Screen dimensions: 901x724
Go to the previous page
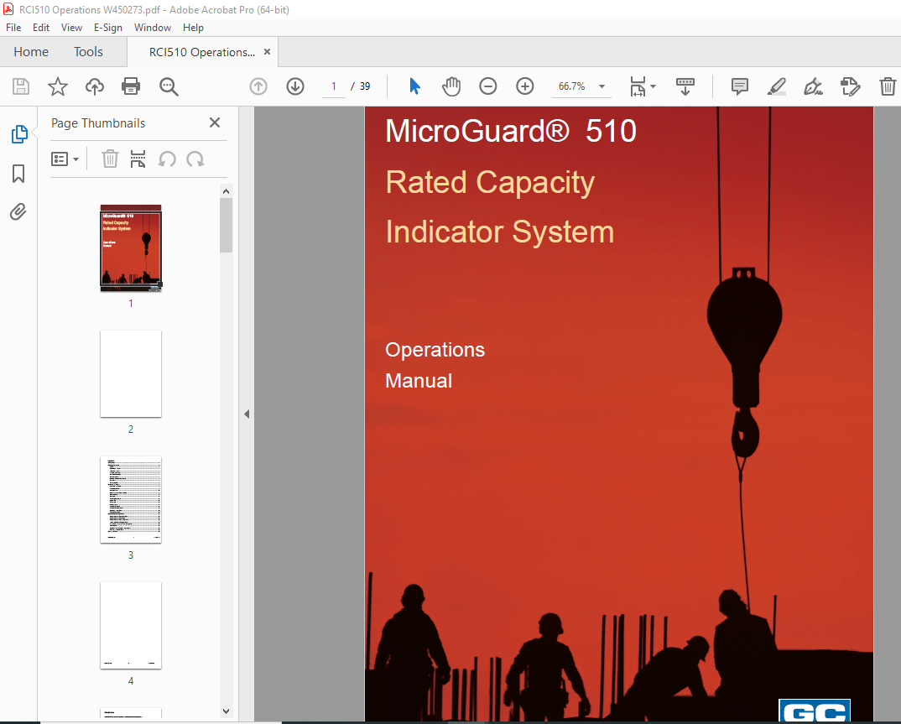(258, 86)
